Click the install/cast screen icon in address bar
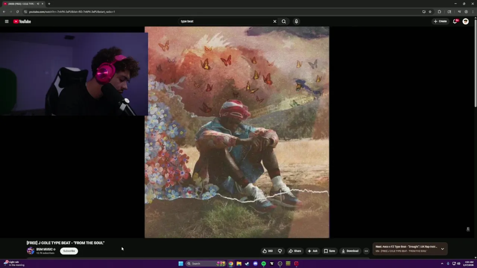 (424, 12)
